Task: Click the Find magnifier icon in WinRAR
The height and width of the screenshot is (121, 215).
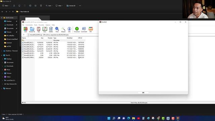Action: (57, 30)
